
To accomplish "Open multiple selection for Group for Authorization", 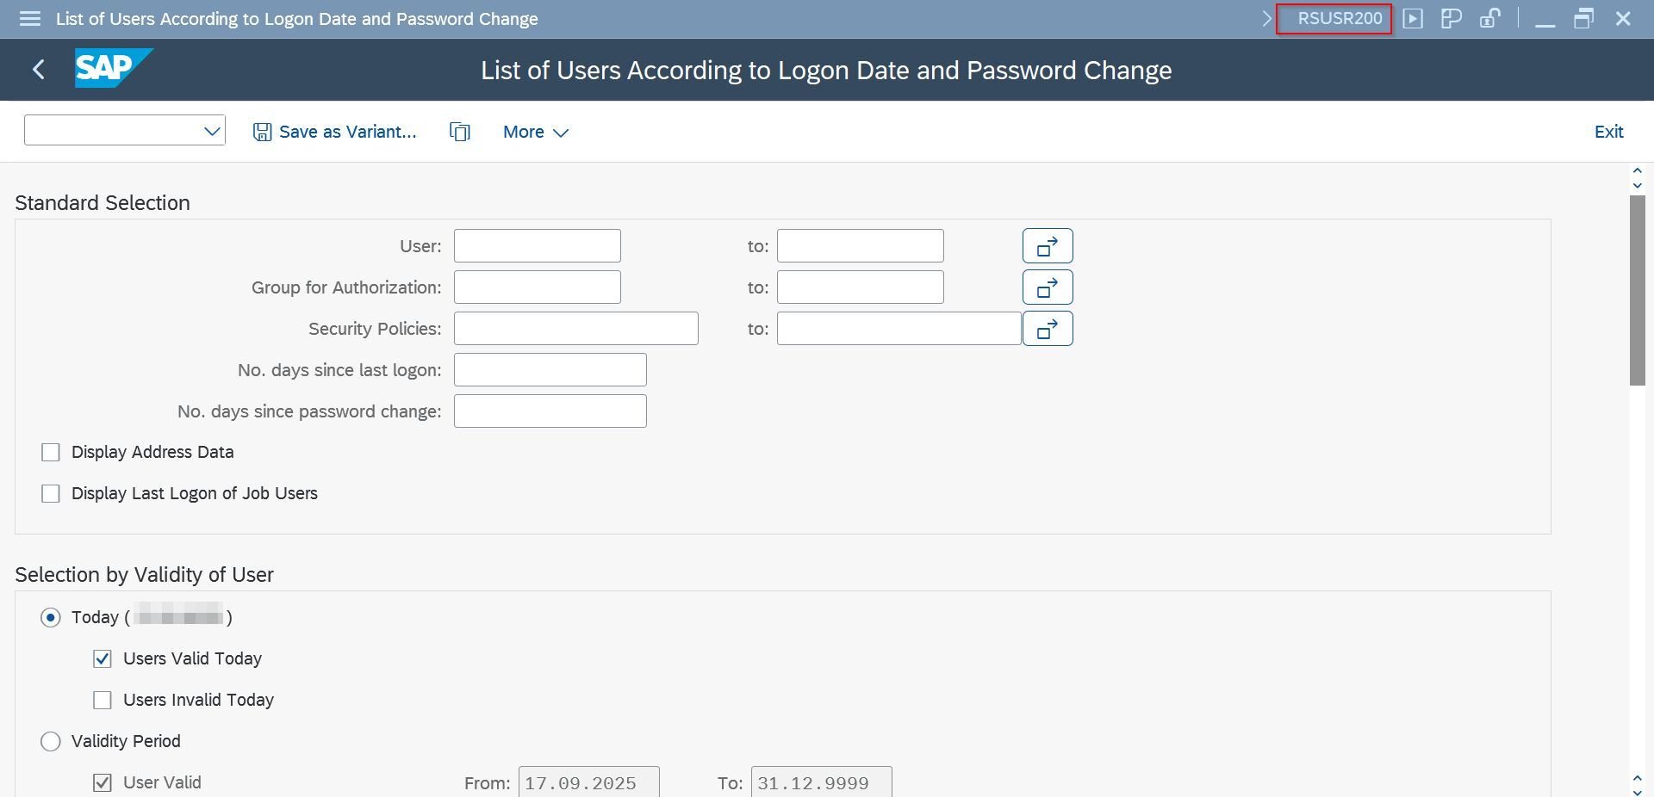I will 1047,287.
